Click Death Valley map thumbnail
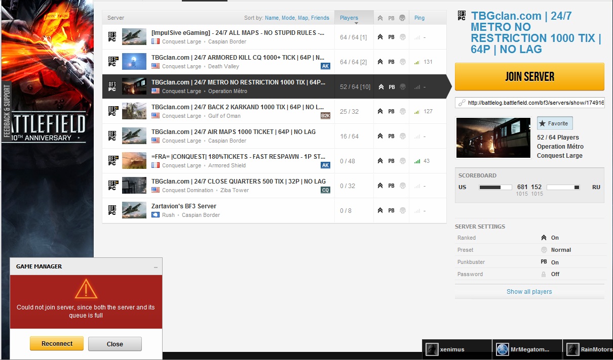 134,62
